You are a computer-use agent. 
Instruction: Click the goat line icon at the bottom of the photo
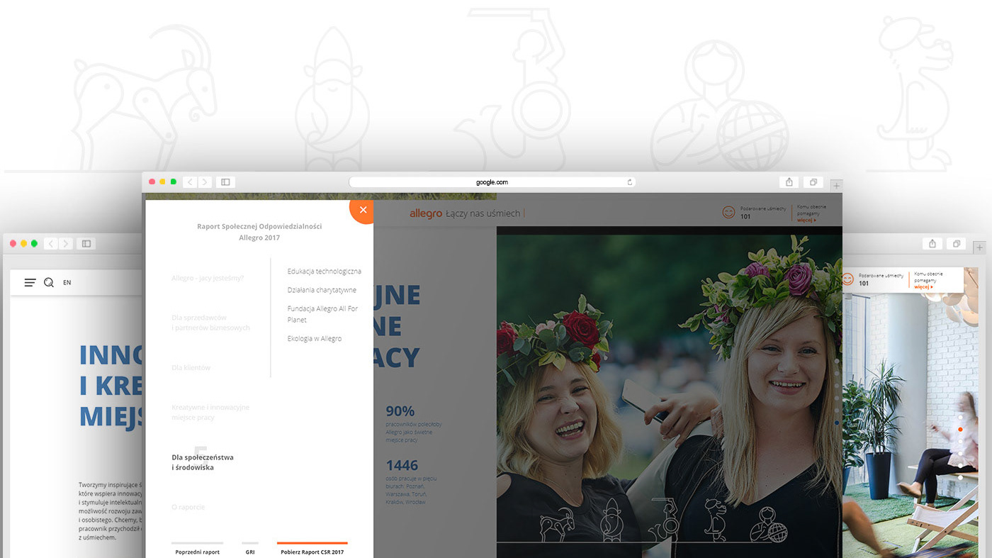[556, 525]
